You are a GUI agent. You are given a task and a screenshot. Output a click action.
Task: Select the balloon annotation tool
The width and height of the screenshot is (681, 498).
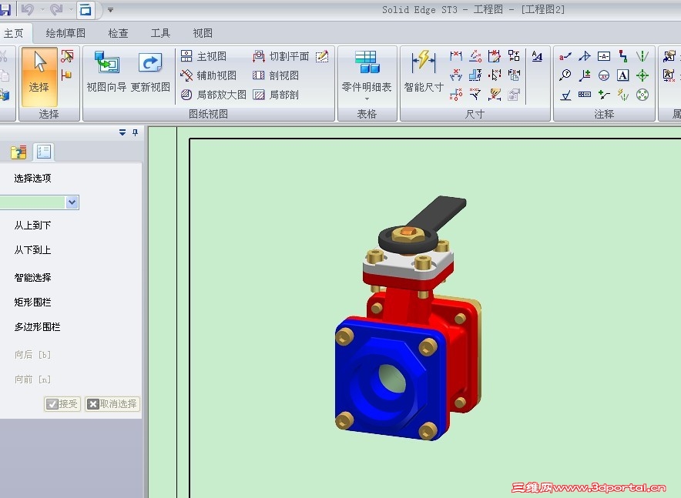pyautogui.click(x=565, y=75)
